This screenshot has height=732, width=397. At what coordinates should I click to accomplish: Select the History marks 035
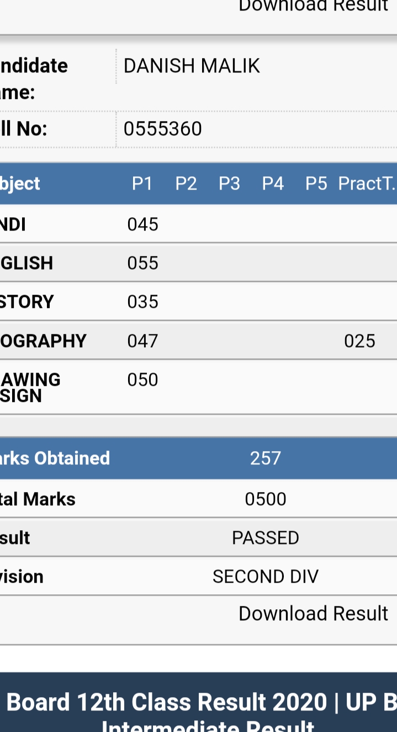(x=143, y=302)
